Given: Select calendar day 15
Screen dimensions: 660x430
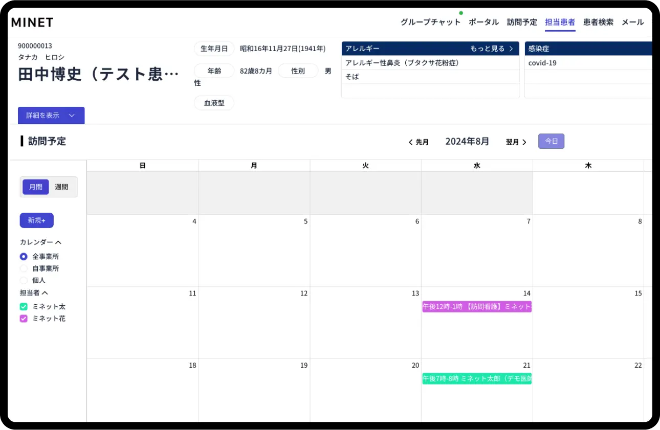Looking at the screenshot, I should point(588,323).
